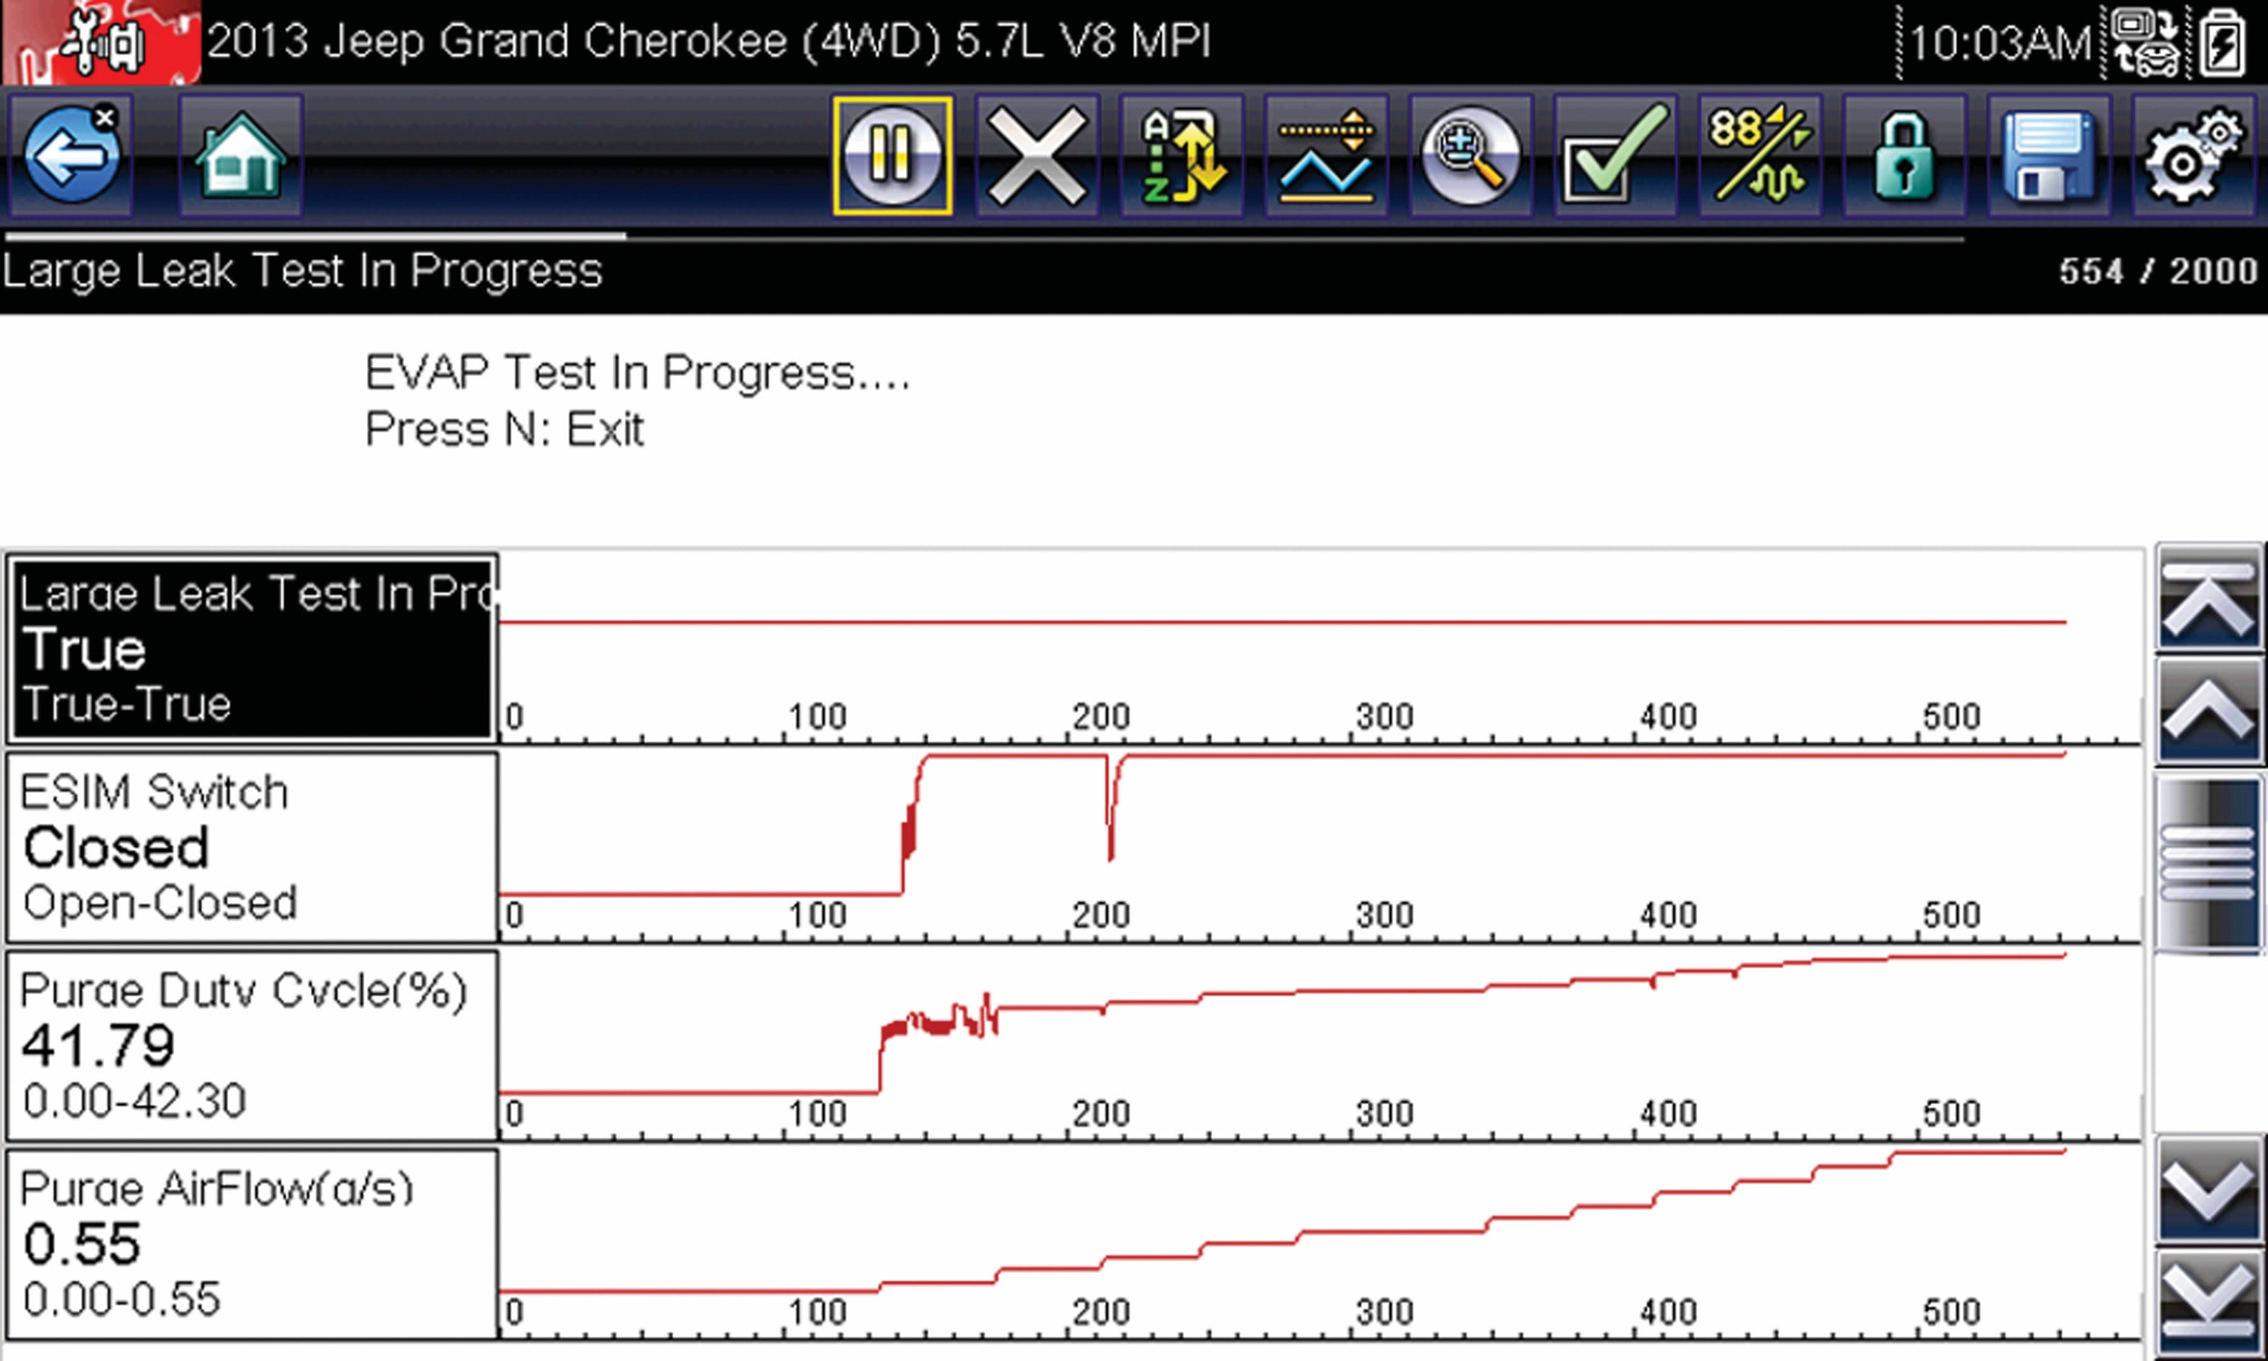Click the magnifier zoom icon
The height and width of the screenshot is (1361, 2268).
coord(1470,155)
